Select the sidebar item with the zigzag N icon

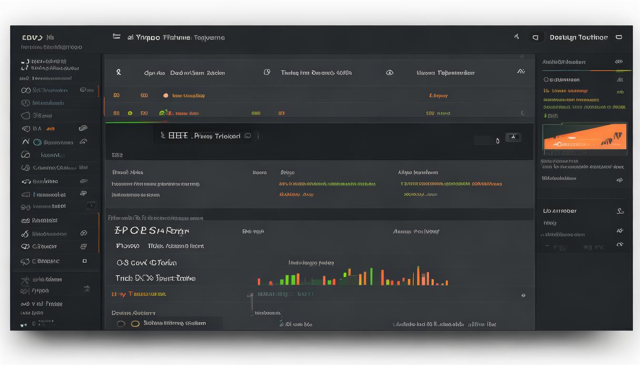(26, 142)
